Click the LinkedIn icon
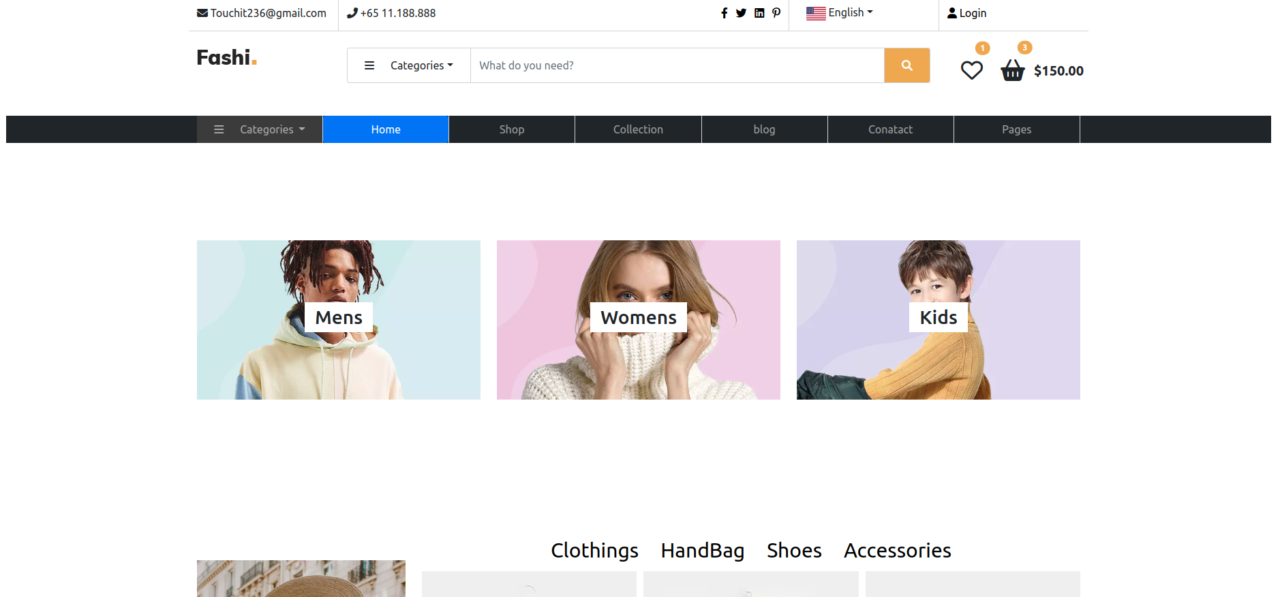 [x=759, y=13]
